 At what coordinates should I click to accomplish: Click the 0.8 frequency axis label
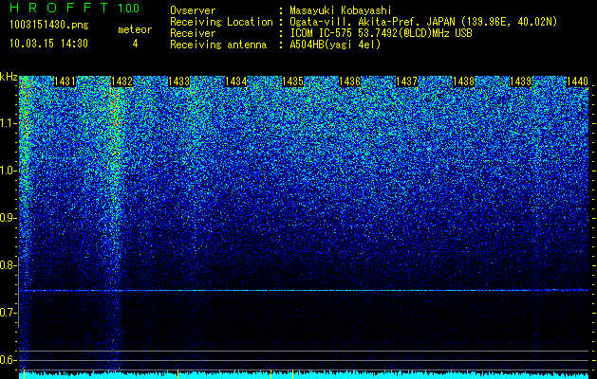click(9, 265)
